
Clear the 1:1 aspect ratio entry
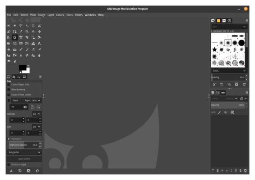25,107
